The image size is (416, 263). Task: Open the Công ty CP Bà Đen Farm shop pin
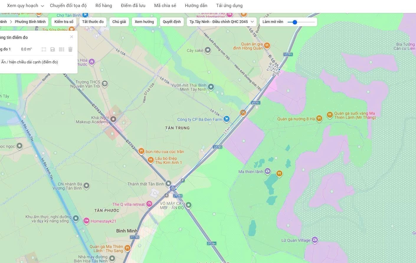pos(227,119)
